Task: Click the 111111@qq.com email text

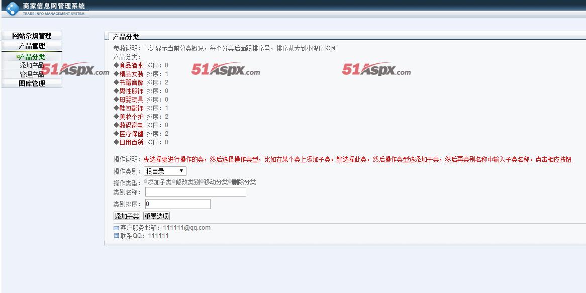Action: click(x=186, y=228)
